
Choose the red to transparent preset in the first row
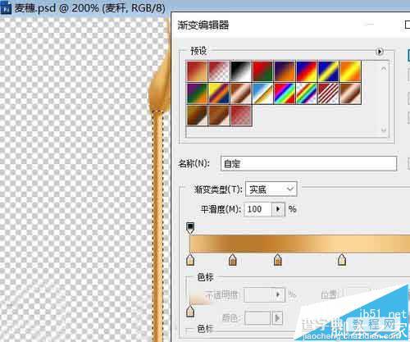coord(219,71)
